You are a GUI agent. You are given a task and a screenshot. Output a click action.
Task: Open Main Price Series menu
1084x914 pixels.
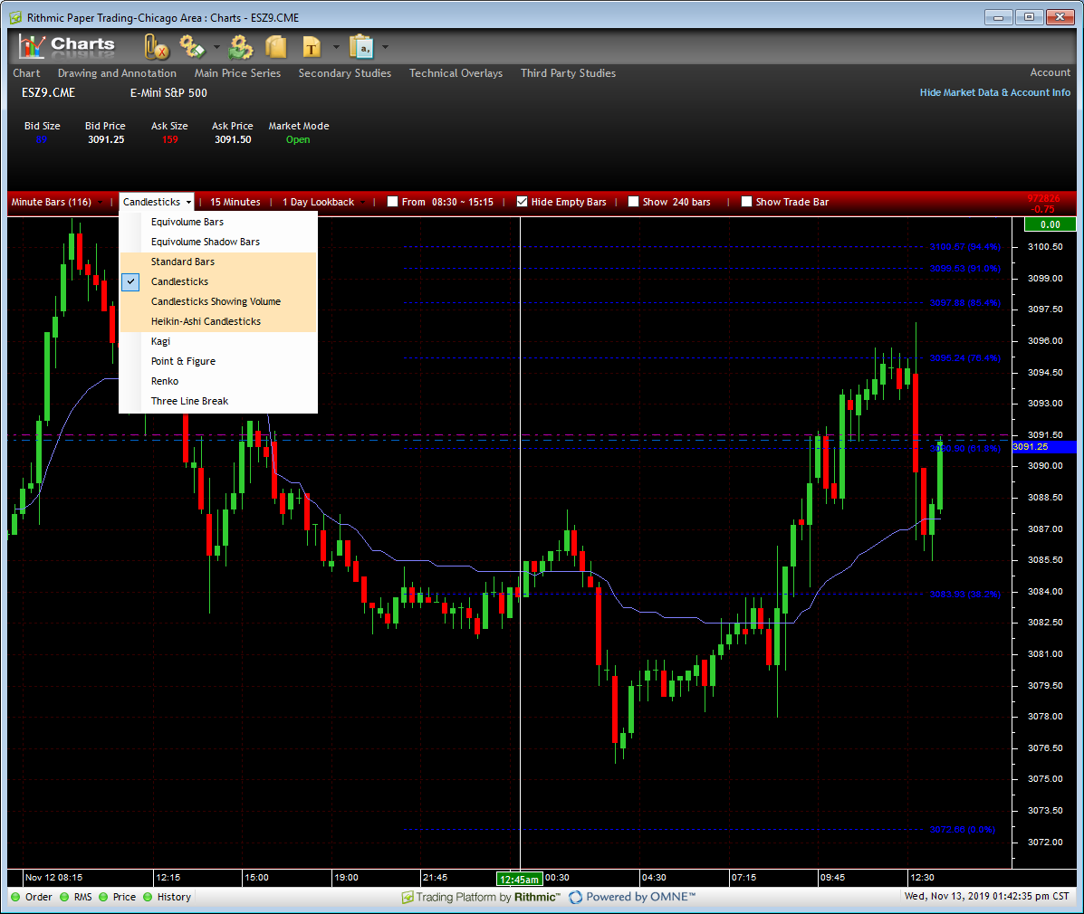coord(237,73)
